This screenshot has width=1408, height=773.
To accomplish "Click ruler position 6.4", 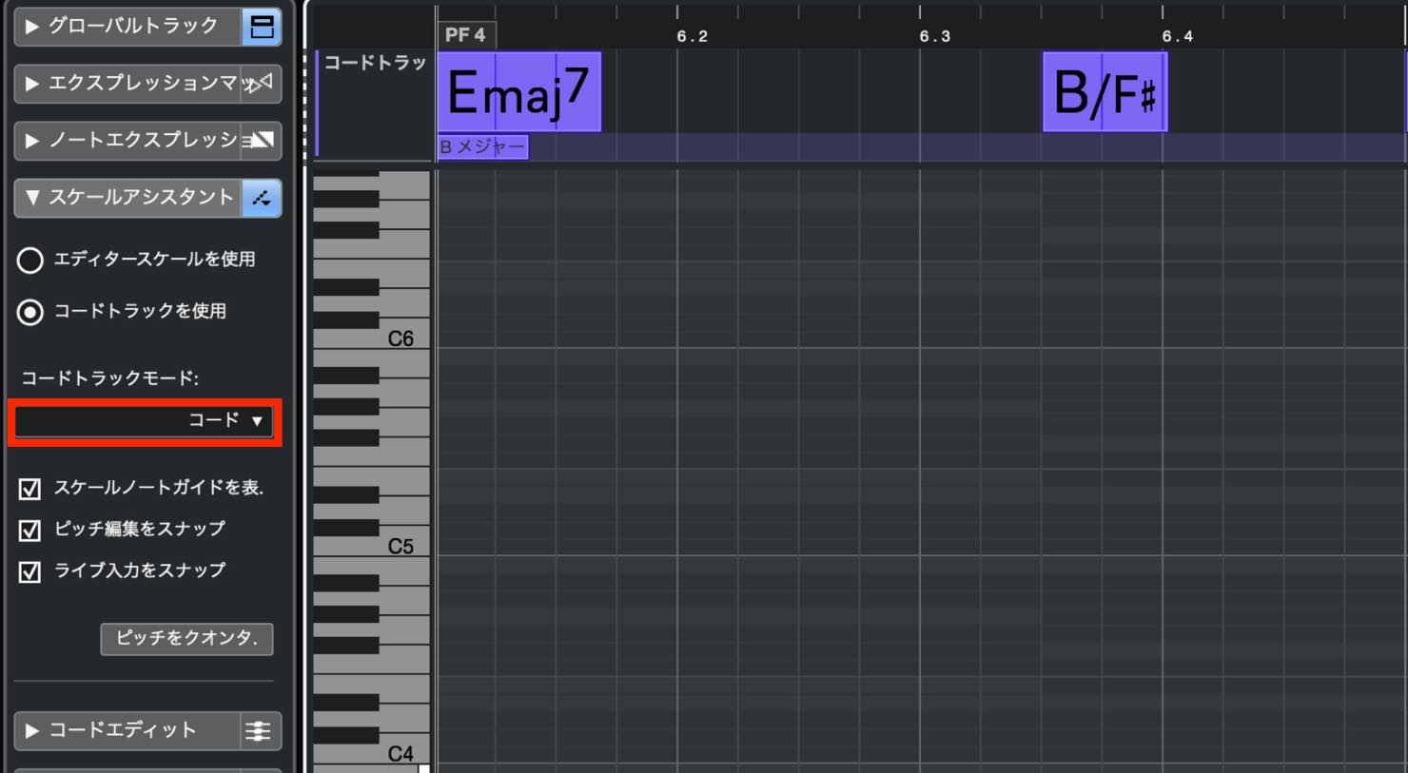I will (1177, 36).
